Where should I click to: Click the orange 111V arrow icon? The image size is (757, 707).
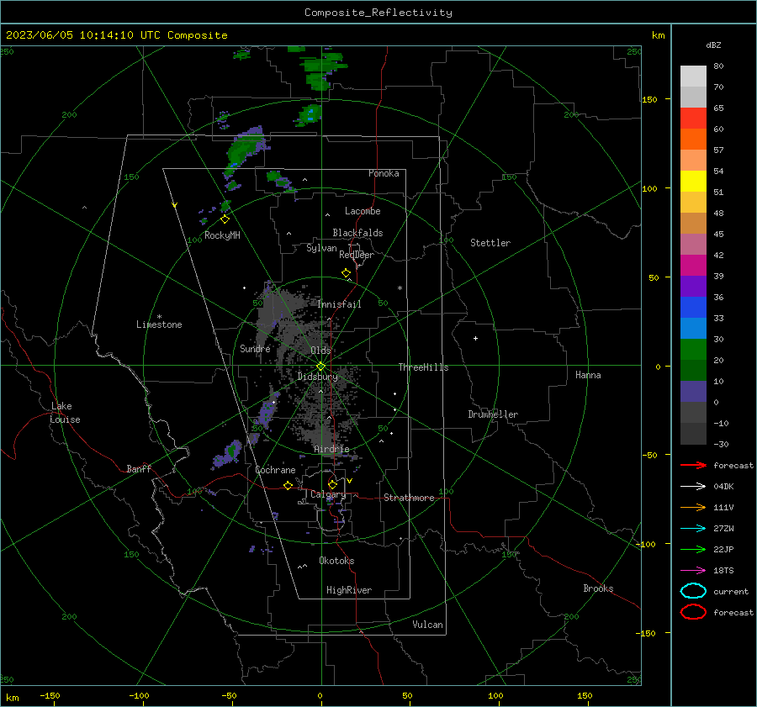tap(693, 507)
